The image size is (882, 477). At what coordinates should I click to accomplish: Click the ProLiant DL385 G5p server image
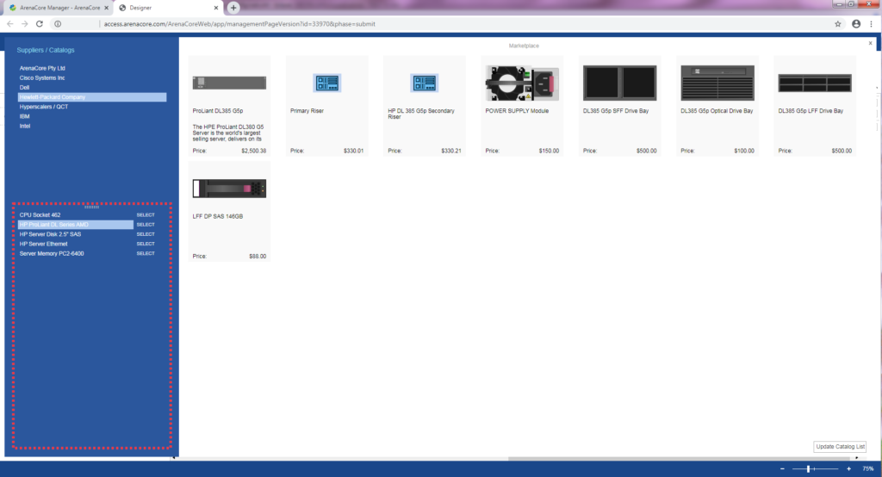click(x=229, y=83)
